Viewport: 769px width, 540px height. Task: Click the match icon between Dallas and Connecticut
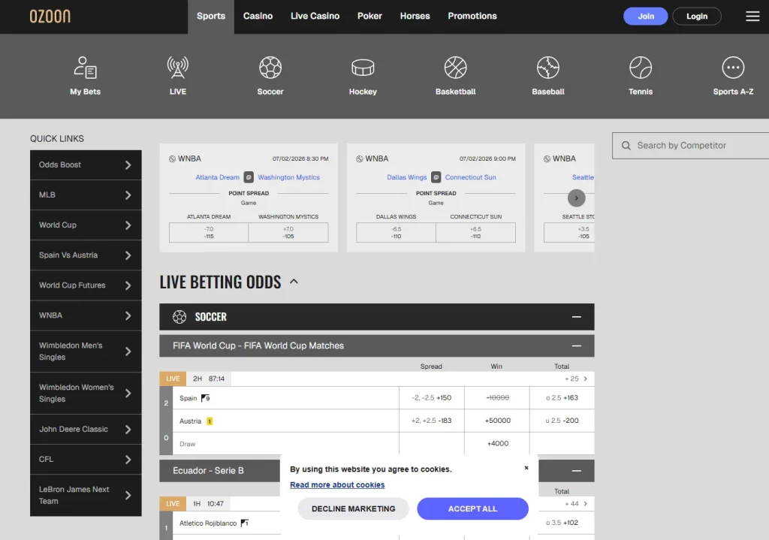point(436,177)
